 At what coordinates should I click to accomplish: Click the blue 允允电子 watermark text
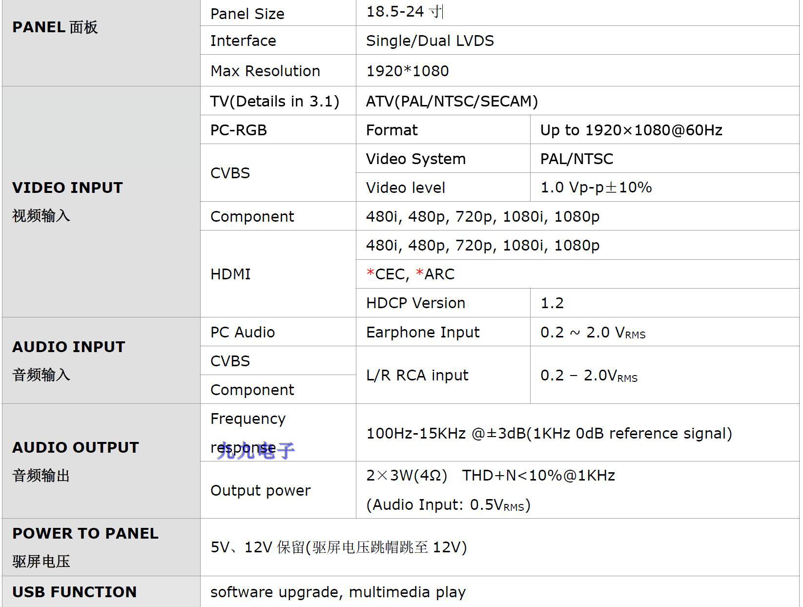tap(256, 450)
